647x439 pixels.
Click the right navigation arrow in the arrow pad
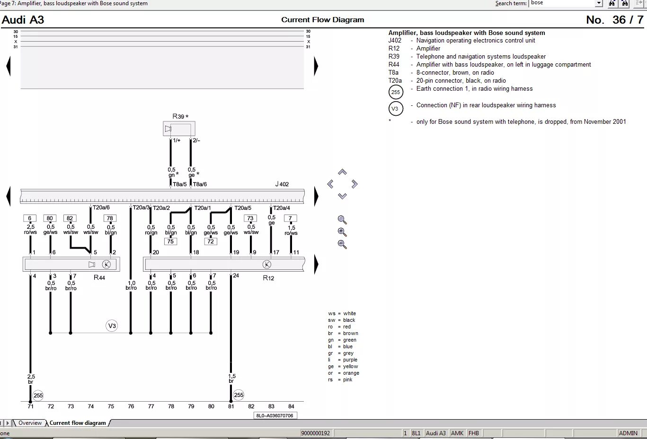355,184
